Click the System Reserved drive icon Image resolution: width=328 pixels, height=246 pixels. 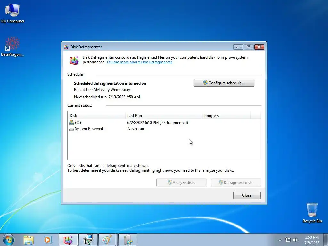pyautogui.click(x=72, y=129)
